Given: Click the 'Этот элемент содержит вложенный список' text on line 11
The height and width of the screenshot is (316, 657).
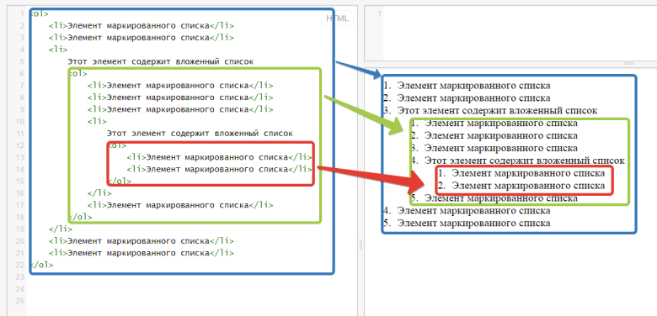Looking at the screenshot, I should tap(200, 134).
